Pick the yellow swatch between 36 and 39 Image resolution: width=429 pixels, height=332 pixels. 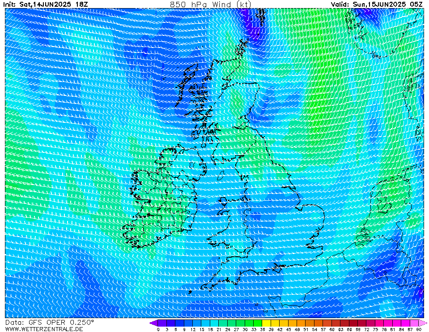point(267,323)
